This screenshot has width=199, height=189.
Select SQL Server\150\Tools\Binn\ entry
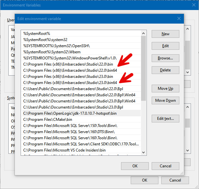tap(81, 126)
